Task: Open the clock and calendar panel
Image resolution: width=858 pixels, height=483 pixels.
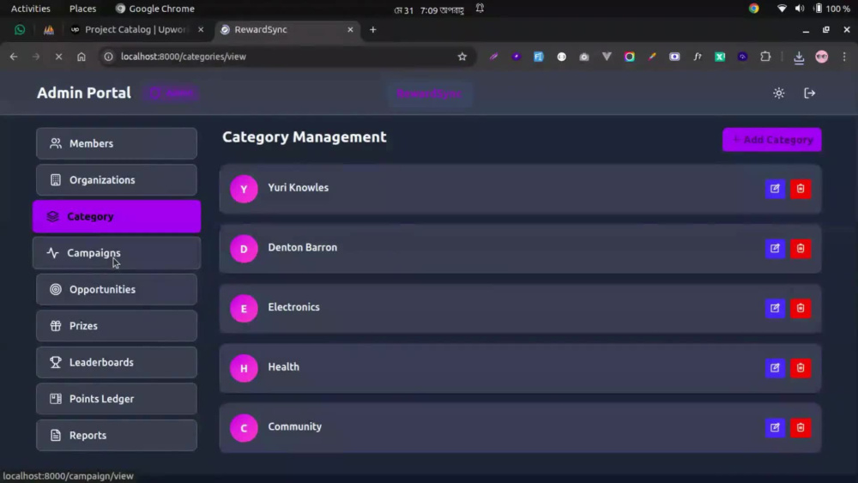Action: click(x=428, y=9)
